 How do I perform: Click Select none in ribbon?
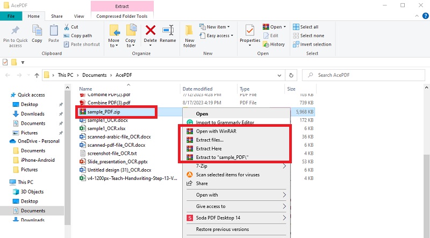coord(309,35)
